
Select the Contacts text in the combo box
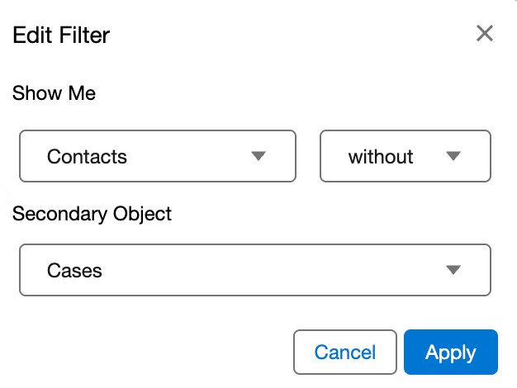(x=87, y=156)
